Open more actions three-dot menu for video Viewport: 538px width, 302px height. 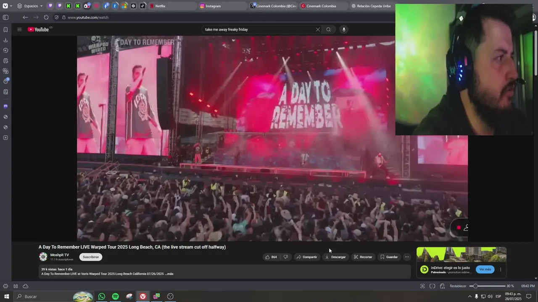tap(406, 257)
